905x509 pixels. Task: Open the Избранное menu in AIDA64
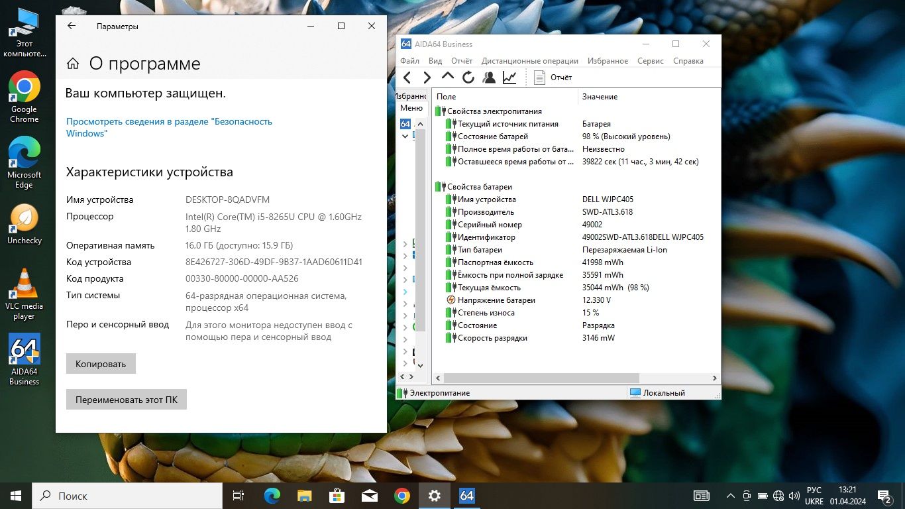[608, 60]
